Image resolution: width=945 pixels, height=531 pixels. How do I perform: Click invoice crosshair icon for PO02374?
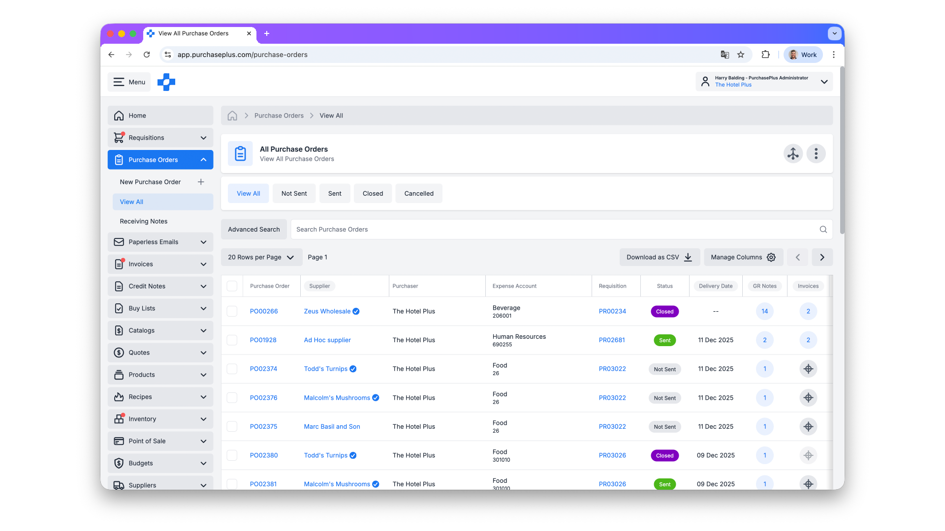(x=808, y=369)
